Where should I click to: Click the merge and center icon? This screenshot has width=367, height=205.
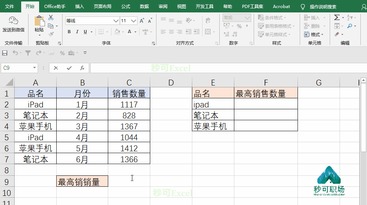[x=208, y=32]
